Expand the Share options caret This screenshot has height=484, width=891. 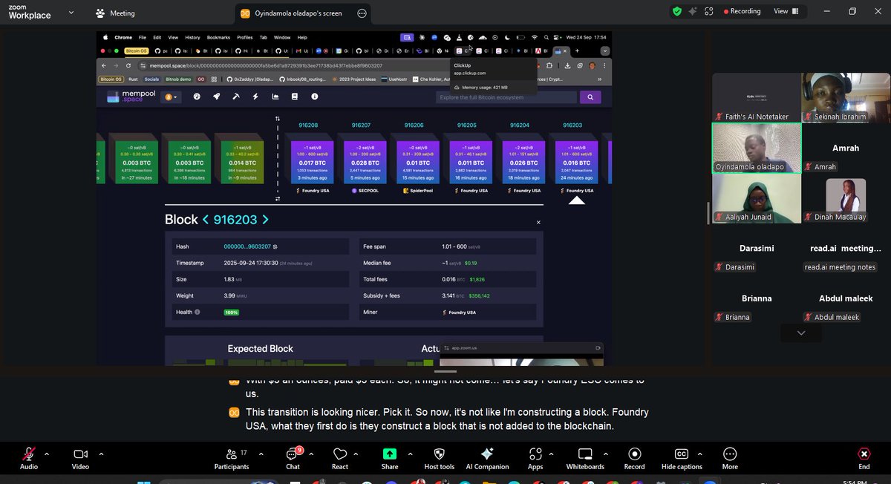tap(411, 454)
